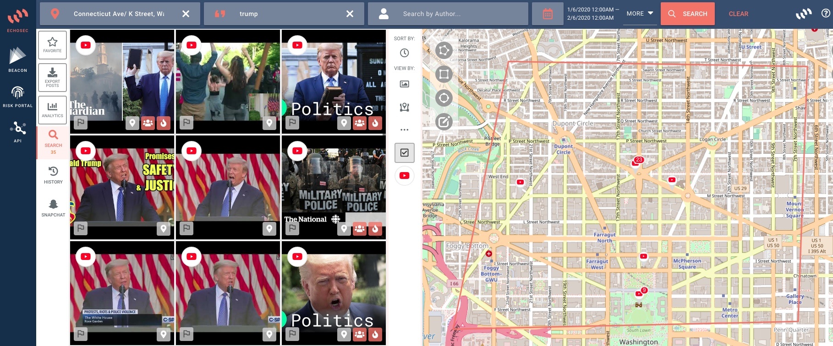The height and width of the screenshot is (346, 833).
Task: Open the 'Promises Safety & Justice' video thumbnail
Action: pos(122,187)
